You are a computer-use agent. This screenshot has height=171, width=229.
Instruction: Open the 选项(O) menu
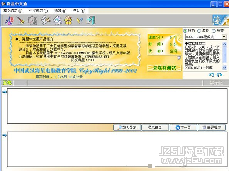click(60, 11)
